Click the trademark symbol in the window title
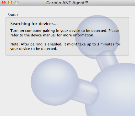 [x=86, y=2]
